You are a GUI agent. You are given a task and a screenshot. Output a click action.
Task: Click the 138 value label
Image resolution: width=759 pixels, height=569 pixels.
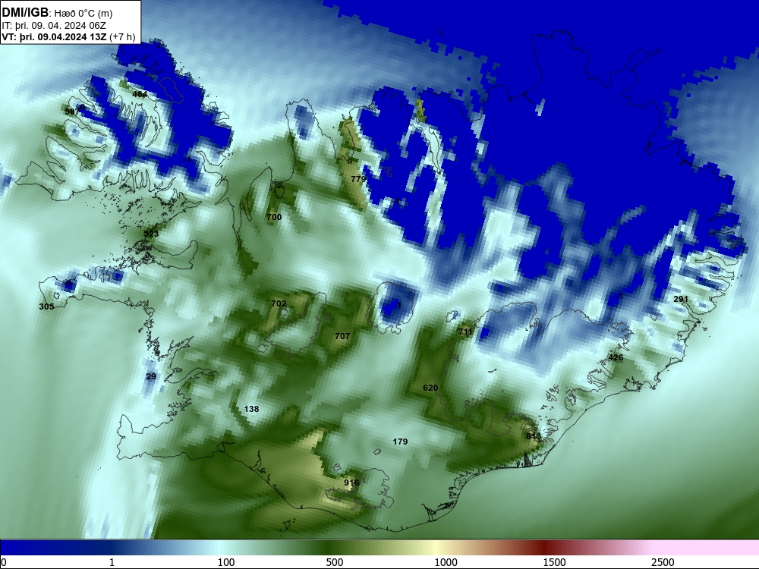coord(251,410)
